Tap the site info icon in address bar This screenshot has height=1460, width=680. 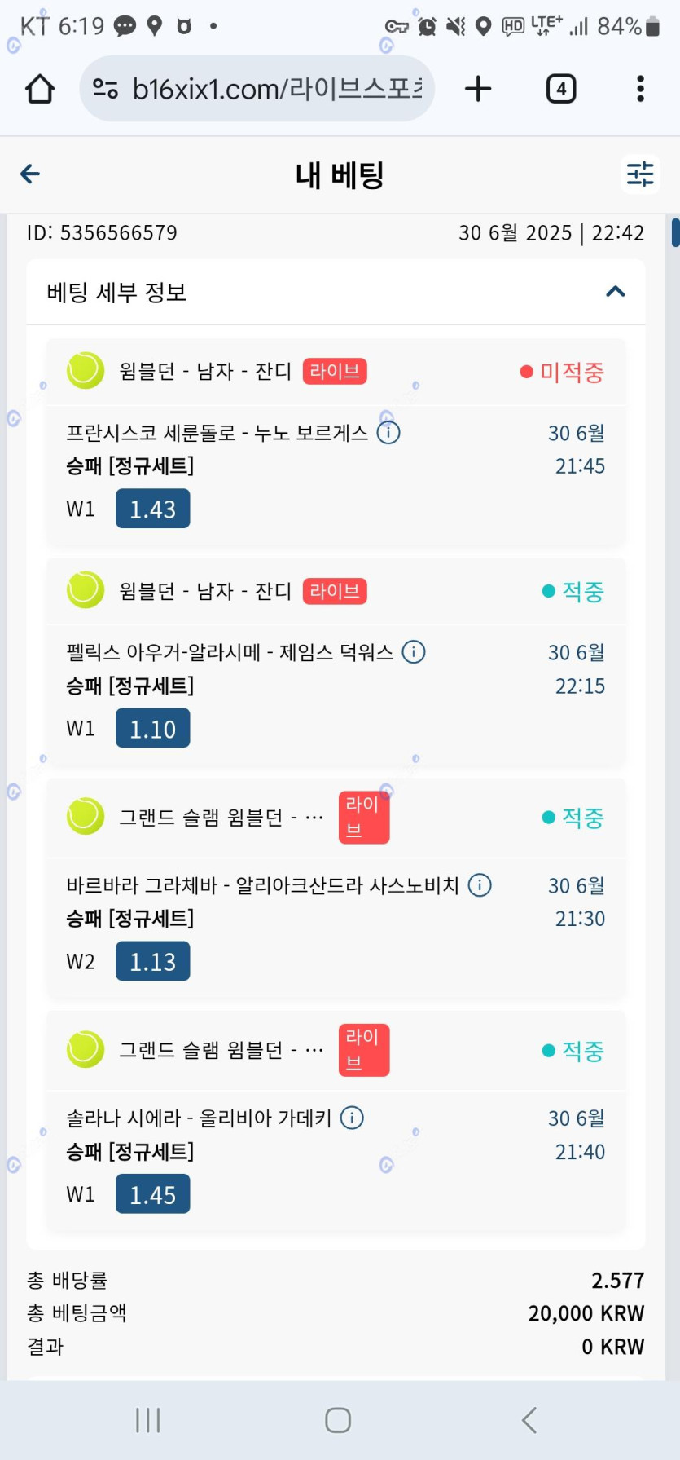point(106,89)
